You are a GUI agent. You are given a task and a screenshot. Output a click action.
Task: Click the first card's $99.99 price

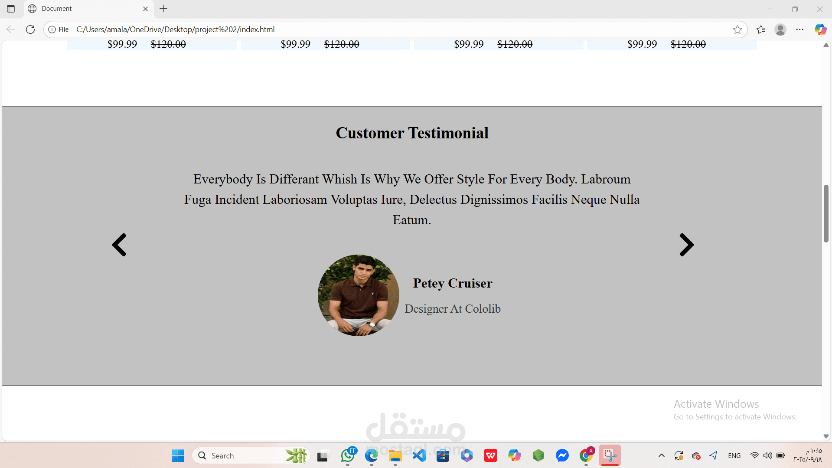122,44
